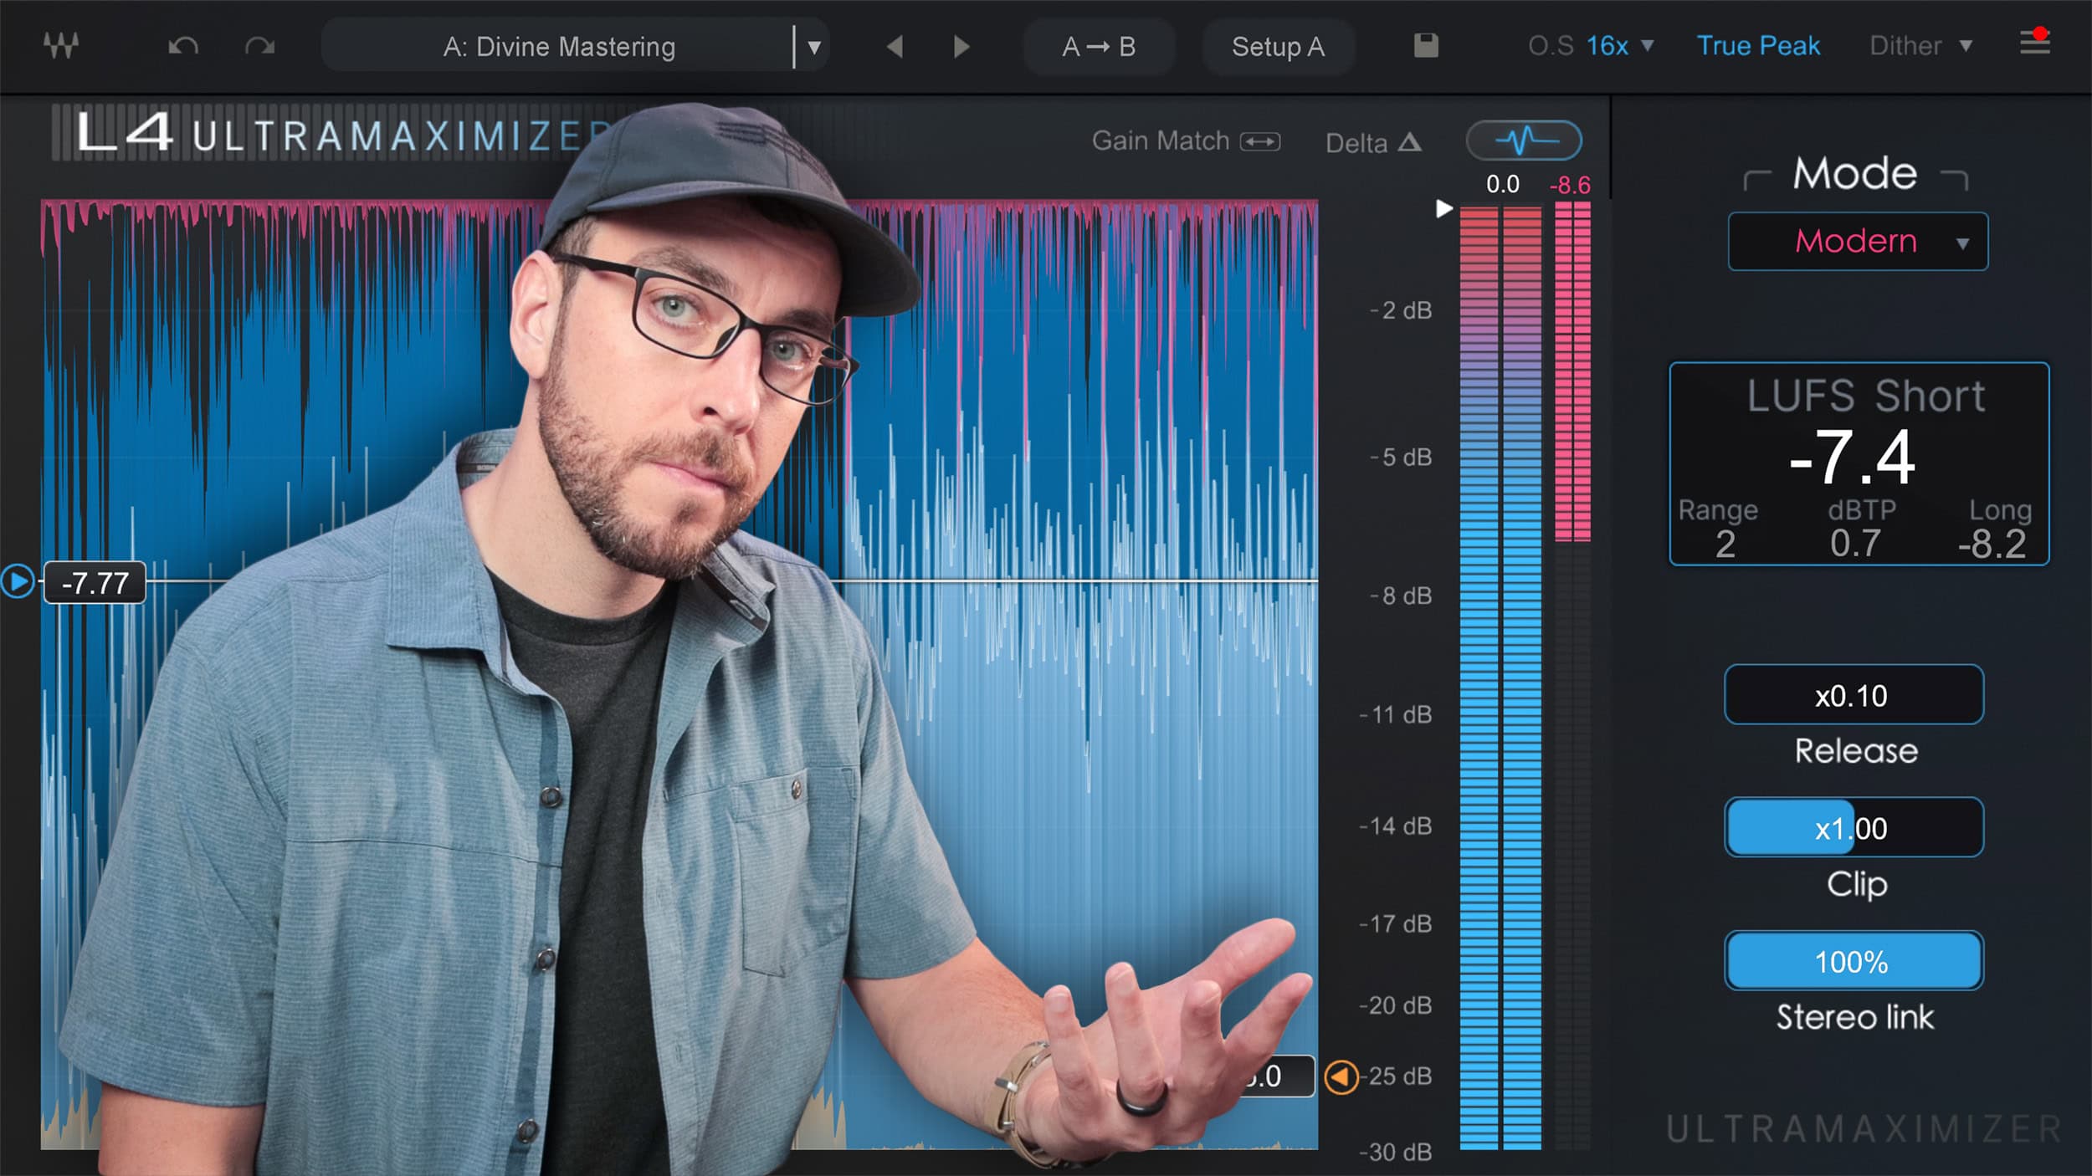This screenshot has width=2092, height=1176.
Task: Click the Waves logo icon
Action: click(59, 46)
